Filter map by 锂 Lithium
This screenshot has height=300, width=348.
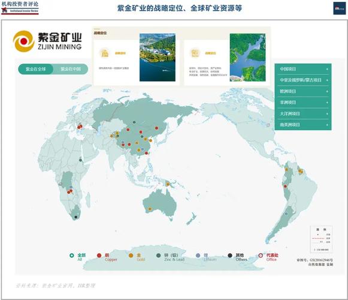[206, 257]
